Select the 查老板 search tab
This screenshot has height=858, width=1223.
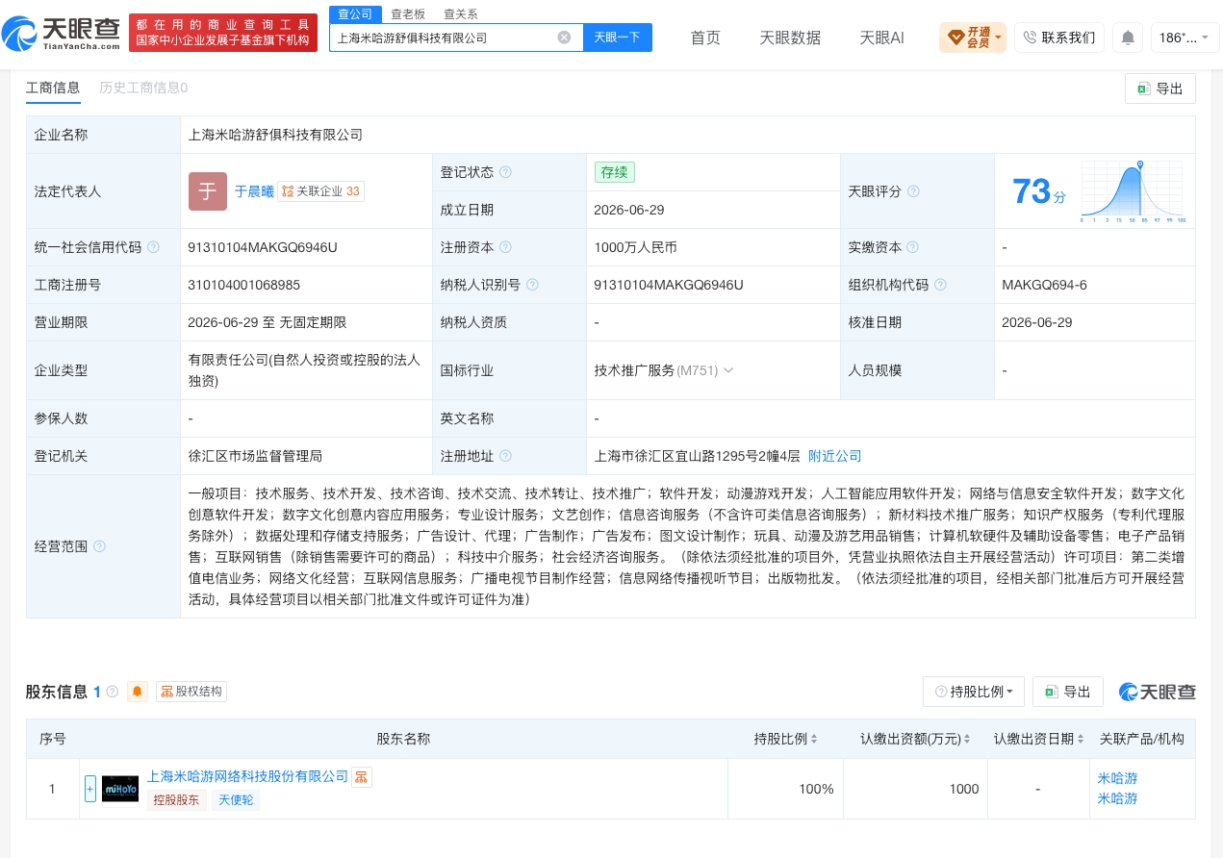[408, 14]
